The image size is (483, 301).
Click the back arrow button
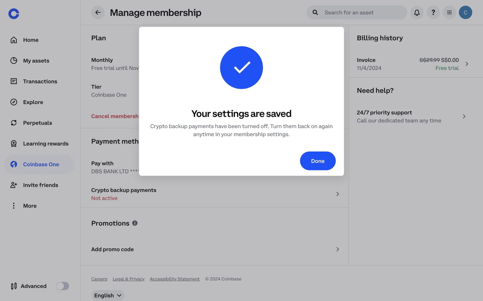[x=98, y=12]
